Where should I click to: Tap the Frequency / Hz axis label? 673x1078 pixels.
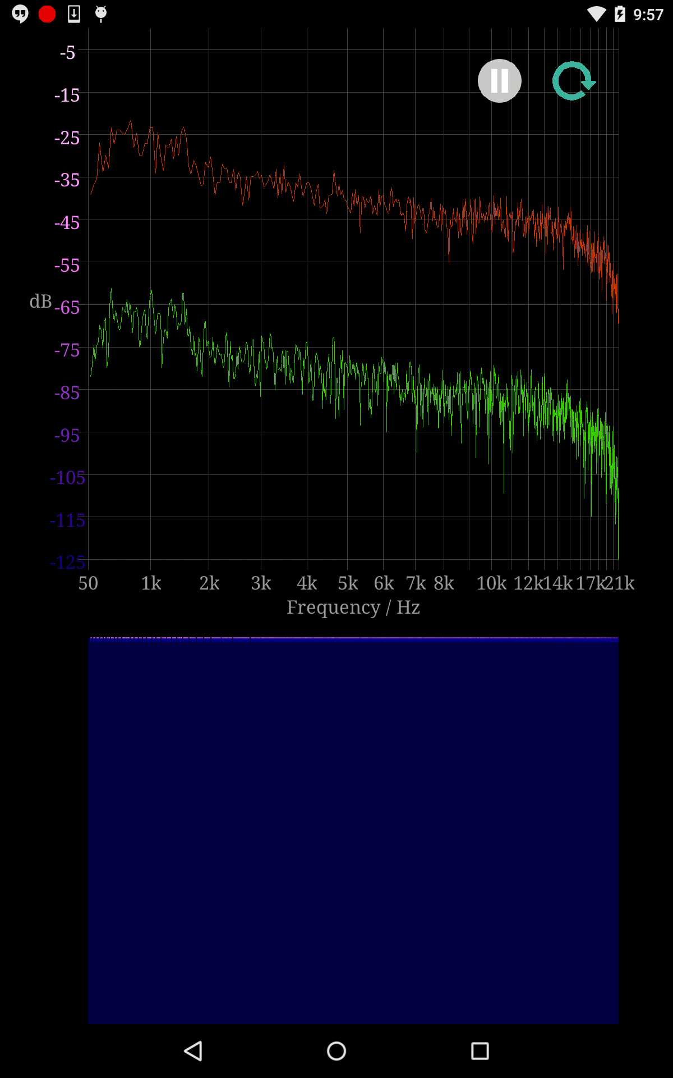pos(353,607)
